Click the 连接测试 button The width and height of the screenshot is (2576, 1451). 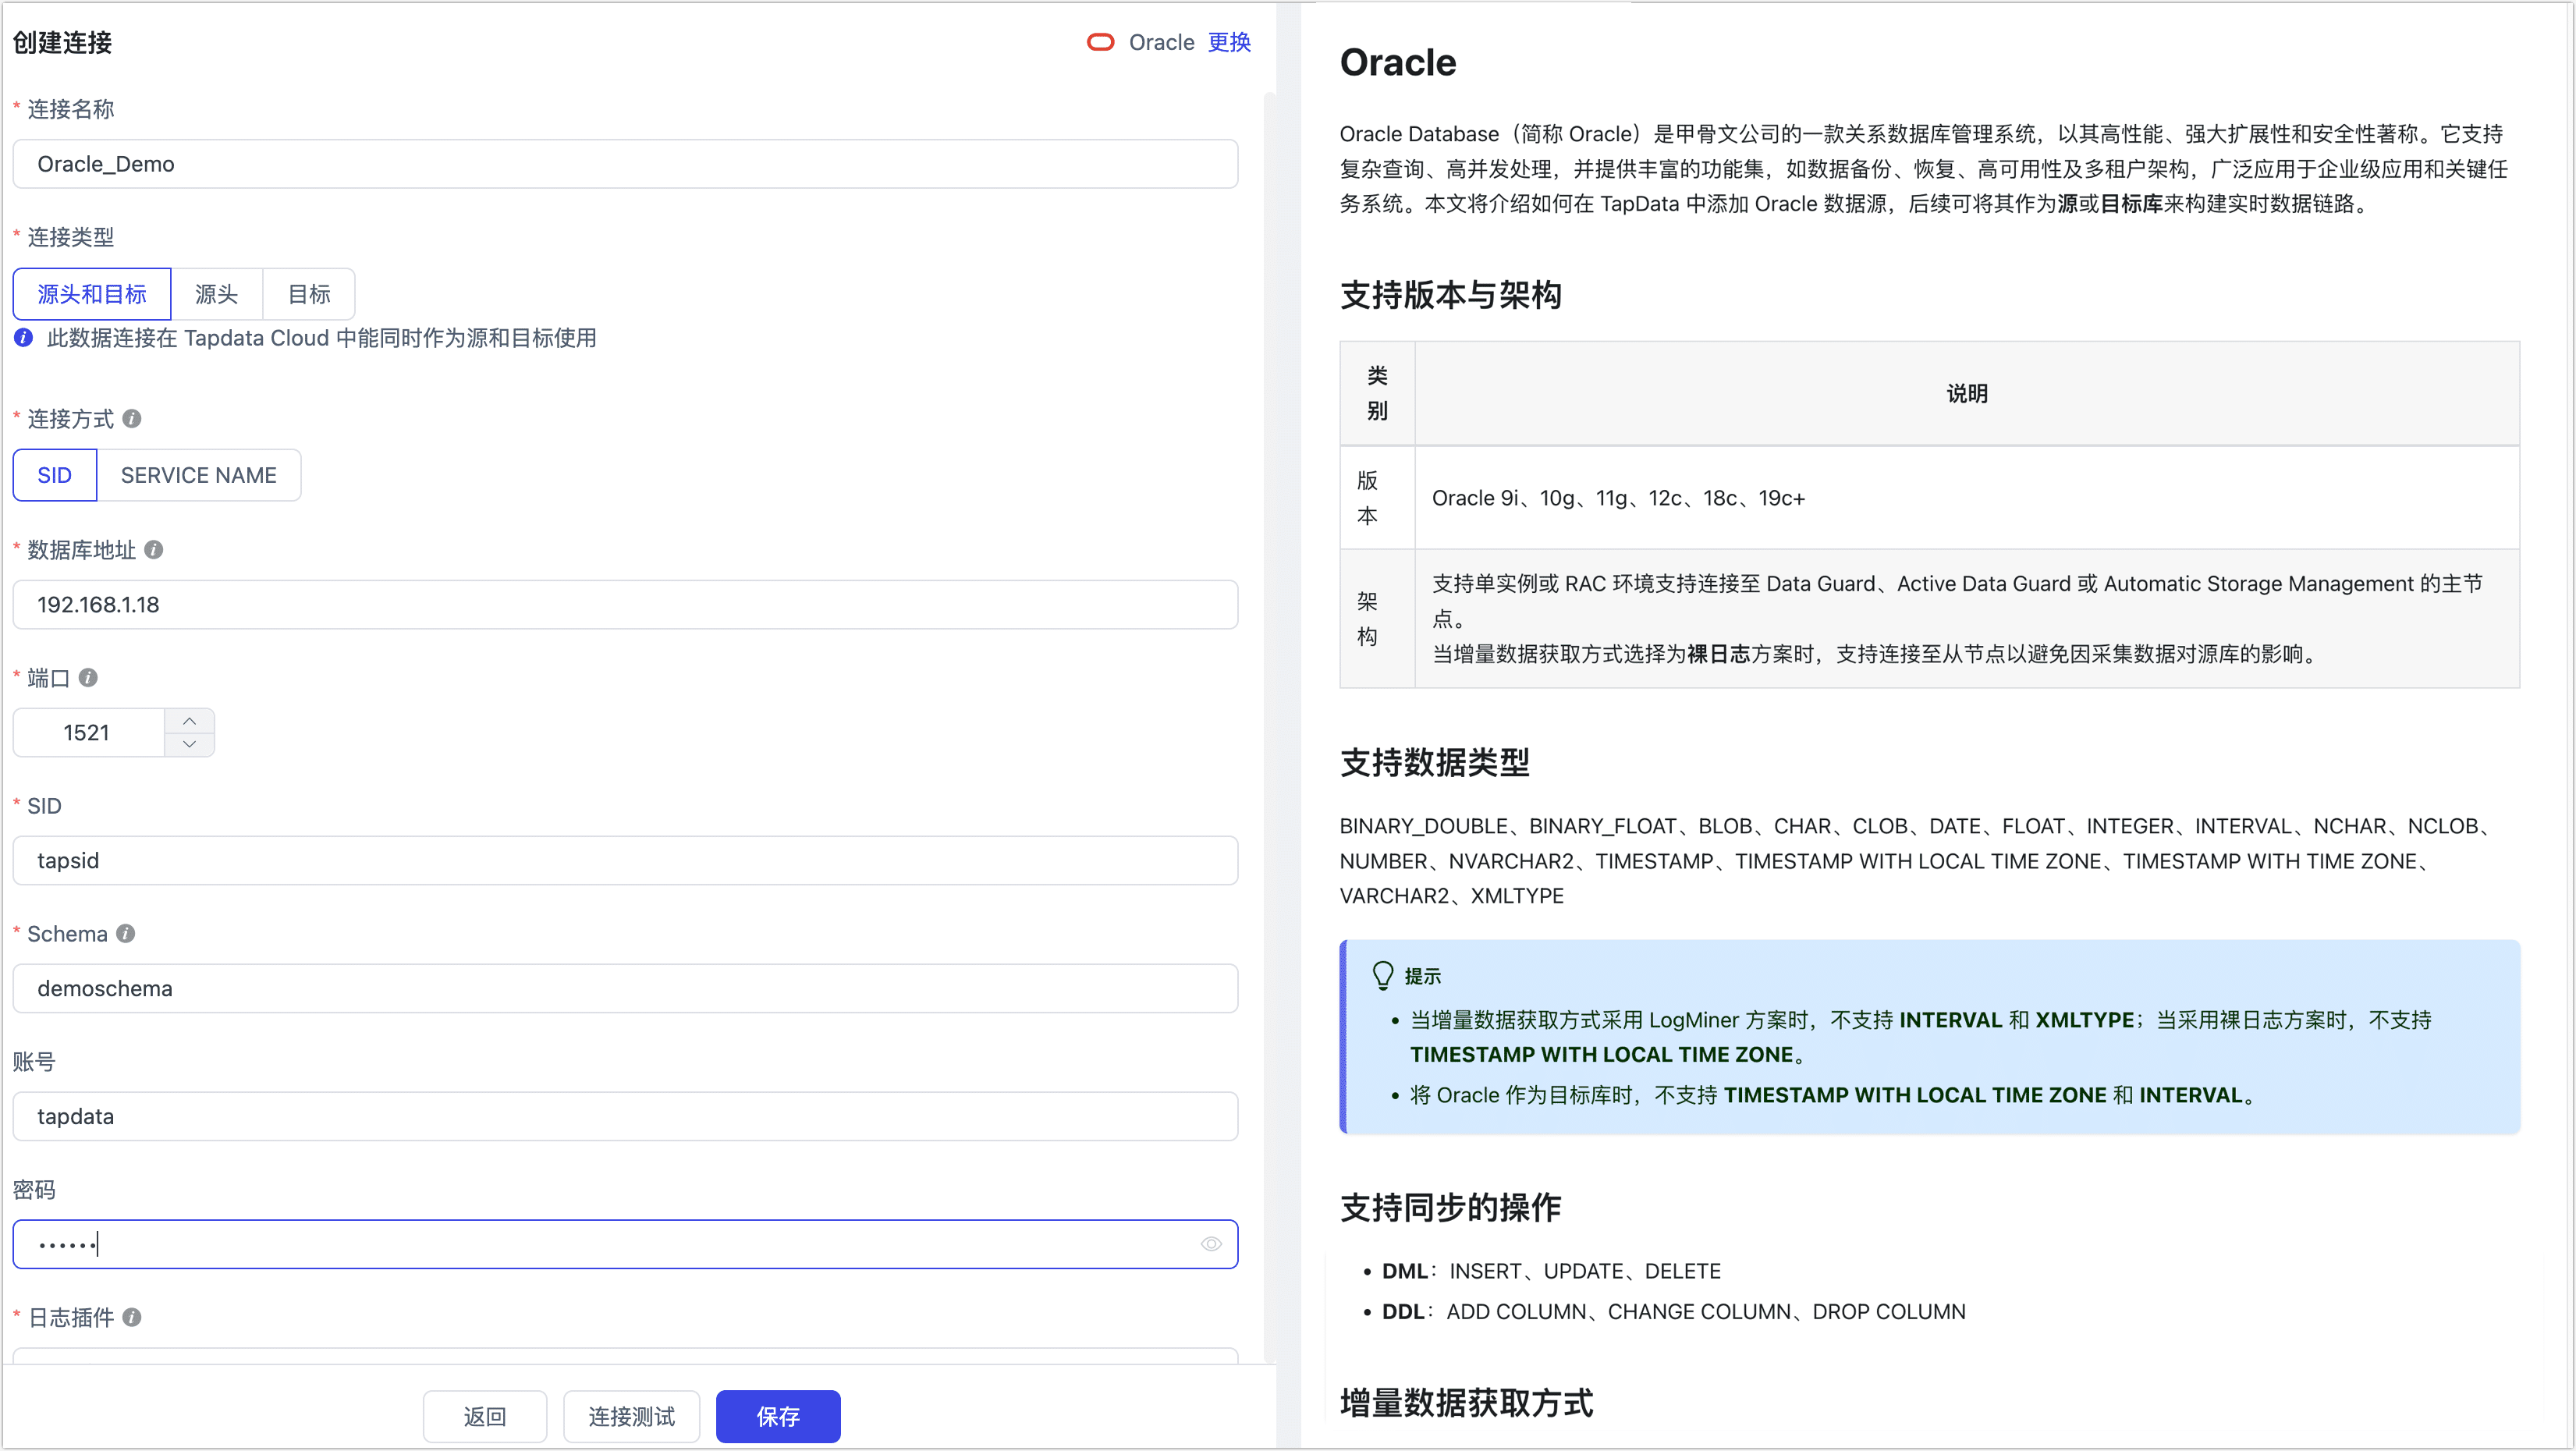pos(630,1416)
